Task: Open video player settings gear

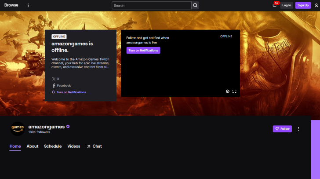Action: point(228,91)
